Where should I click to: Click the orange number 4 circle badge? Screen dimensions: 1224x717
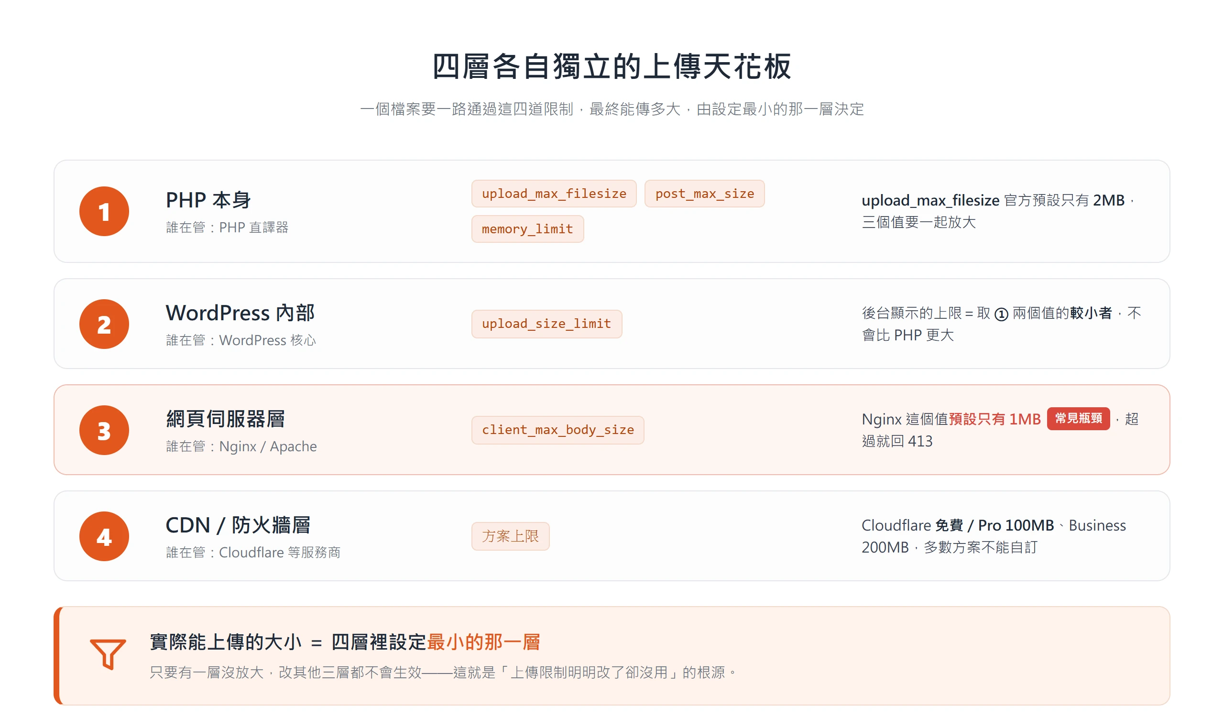click(x=104, y=536)
